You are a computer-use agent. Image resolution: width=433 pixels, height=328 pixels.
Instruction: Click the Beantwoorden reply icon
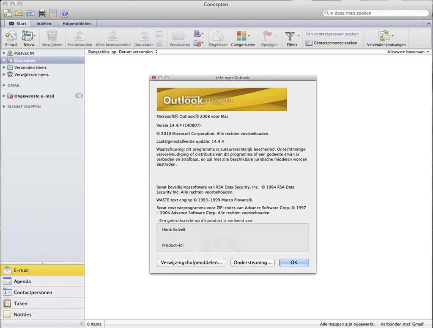[x=79, y=36]
